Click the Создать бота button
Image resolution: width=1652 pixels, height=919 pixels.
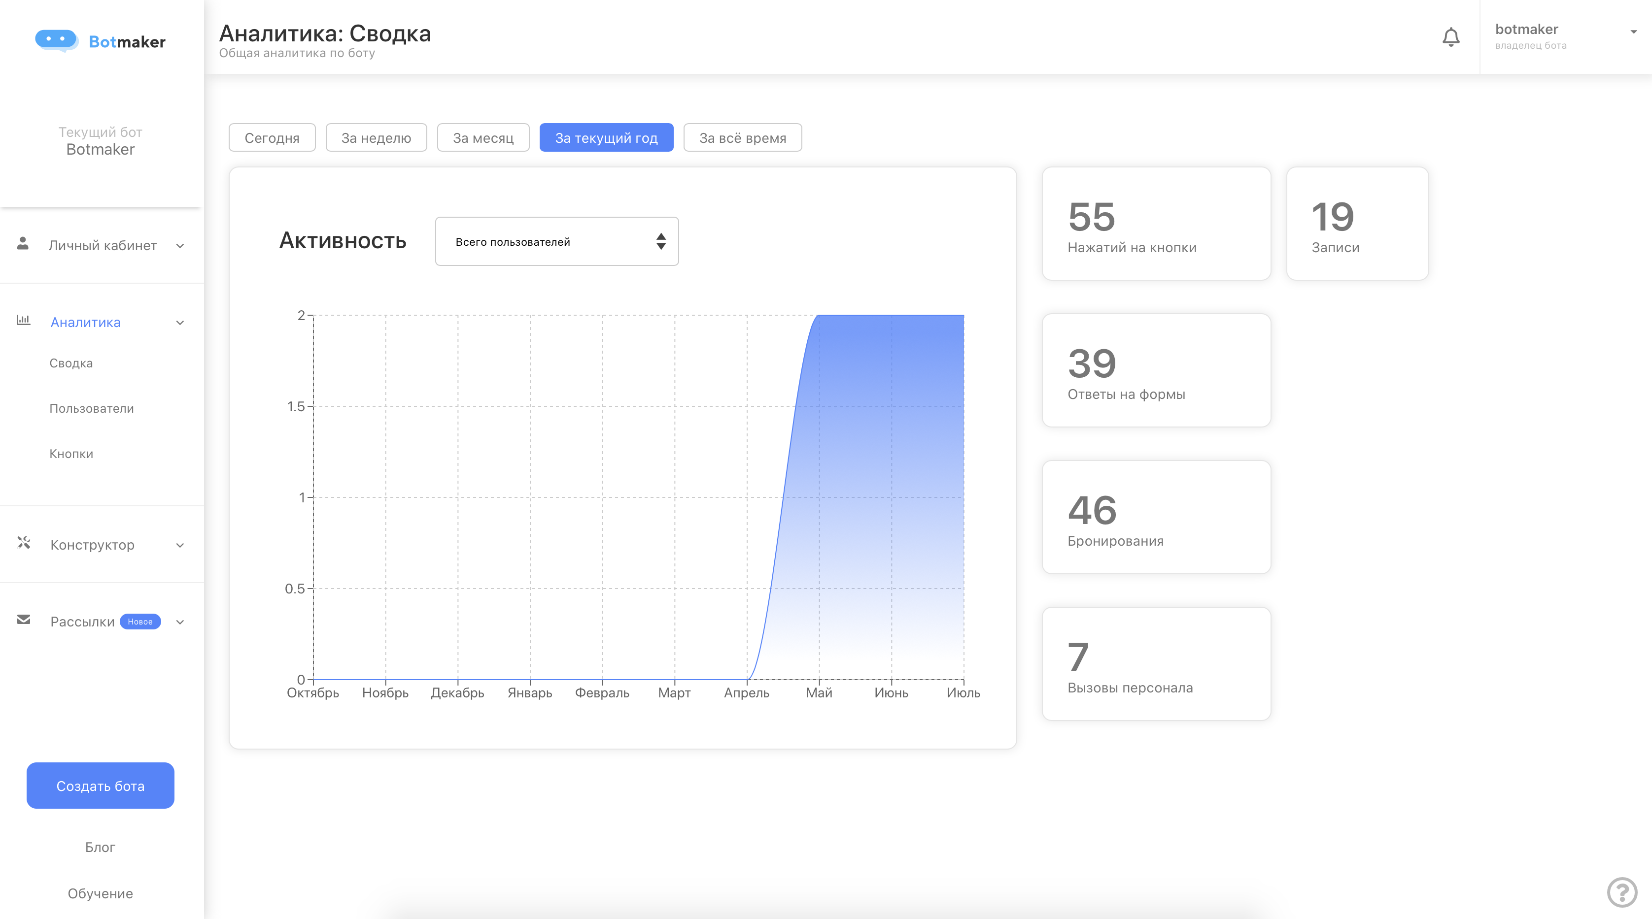(101, 786)
